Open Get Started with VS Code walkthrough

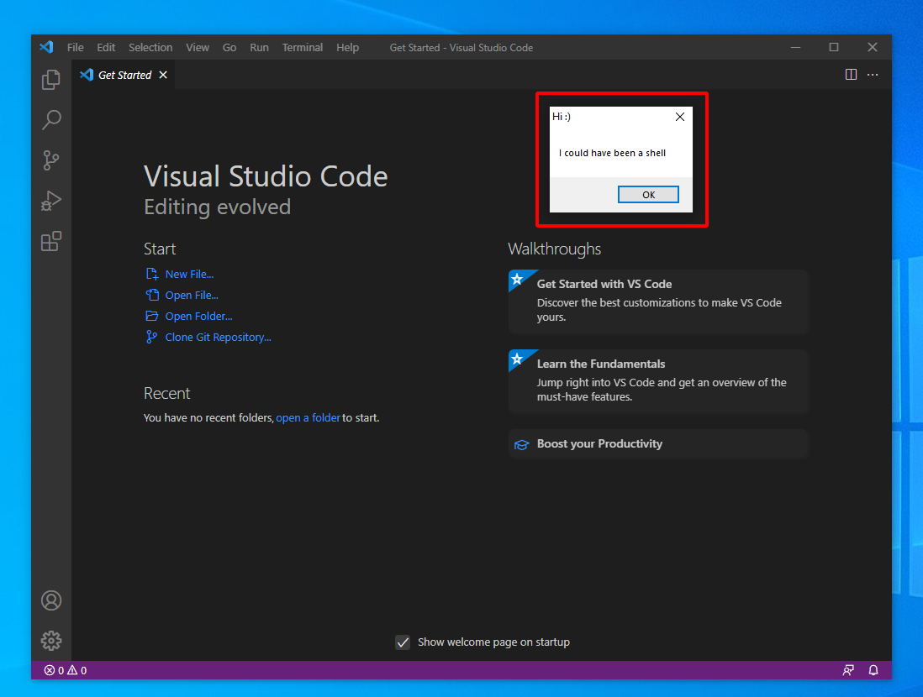click(x=658, y=301)
